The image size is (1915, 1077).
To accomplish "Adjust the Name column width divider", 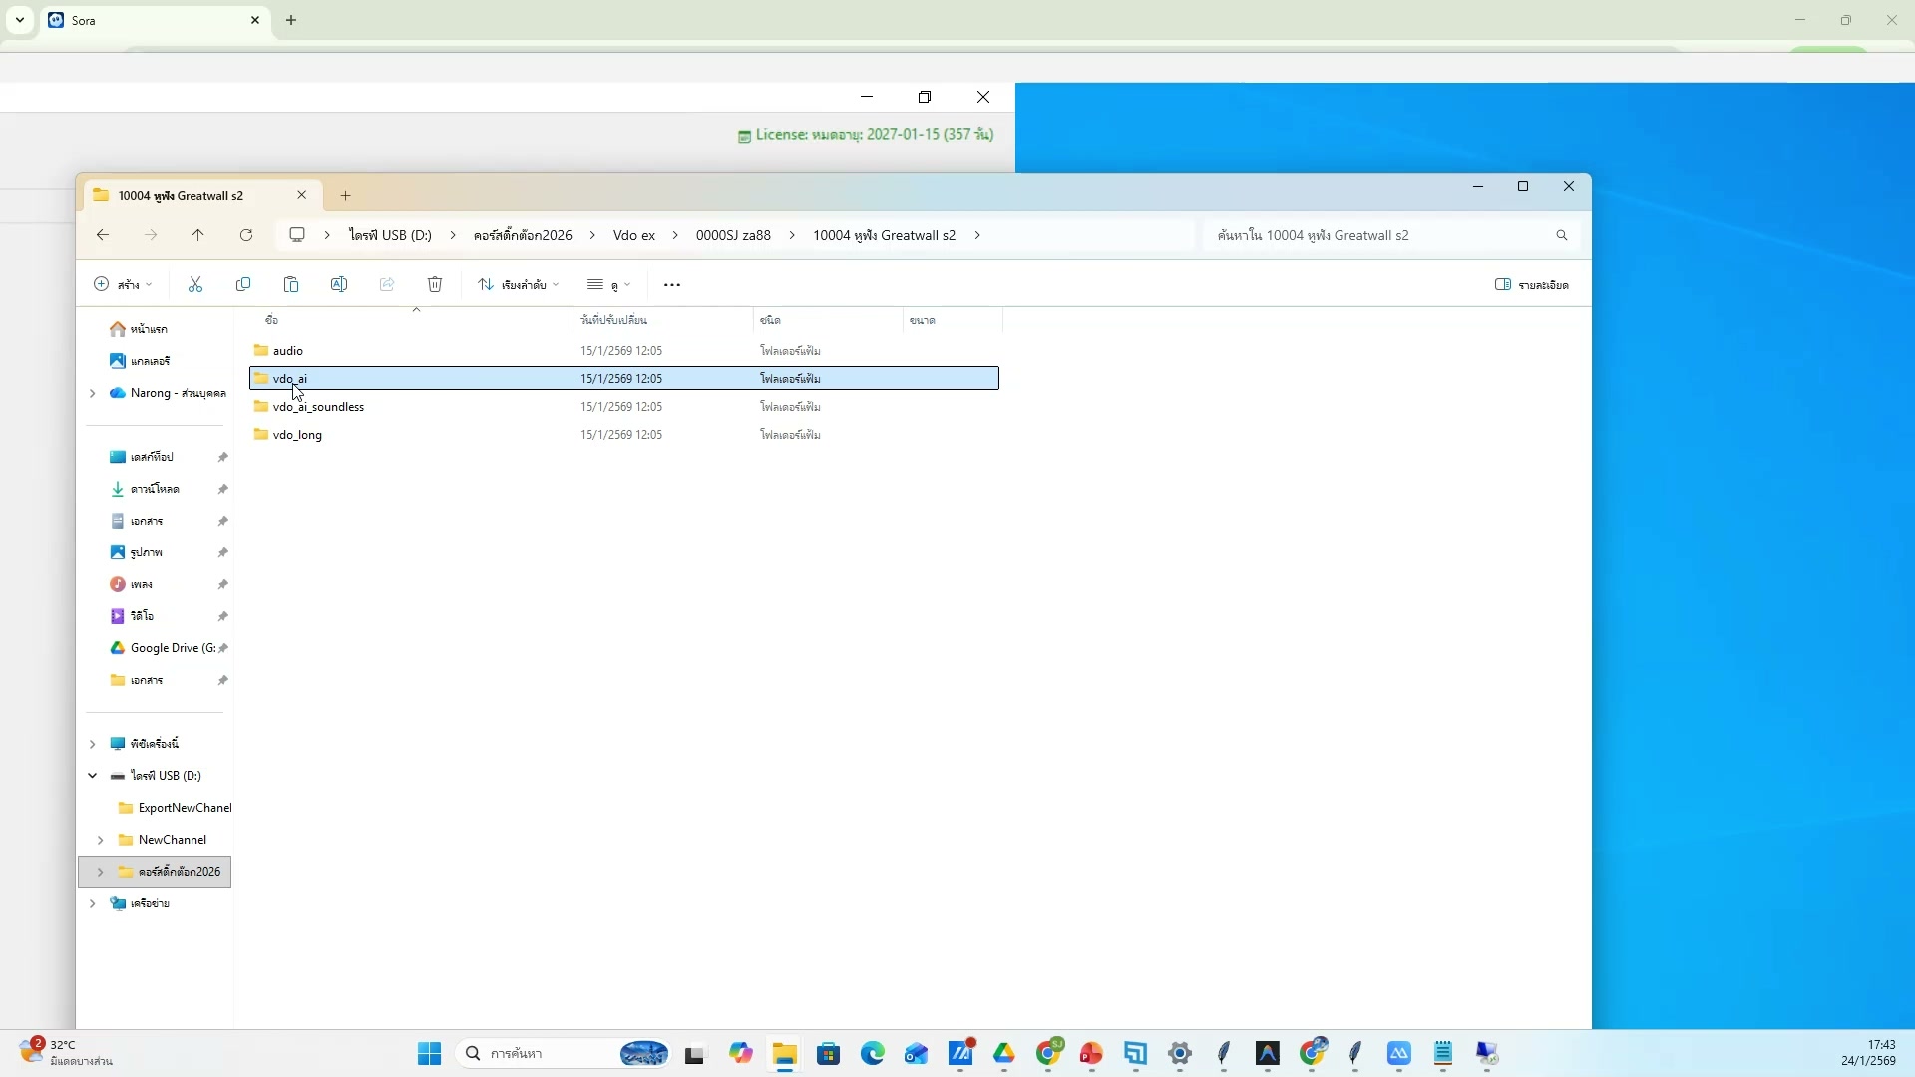I will (x=574, y=320).
